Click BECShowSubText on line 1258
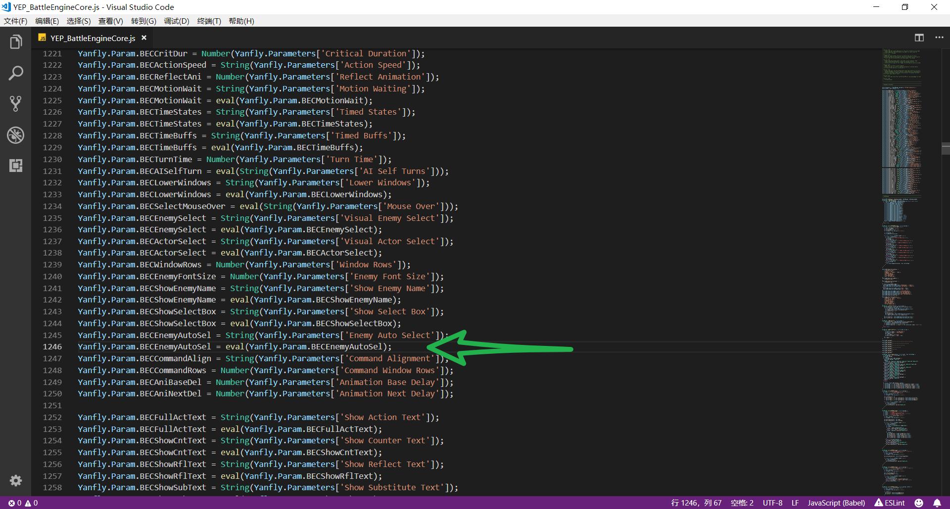 tap(173, 487)
